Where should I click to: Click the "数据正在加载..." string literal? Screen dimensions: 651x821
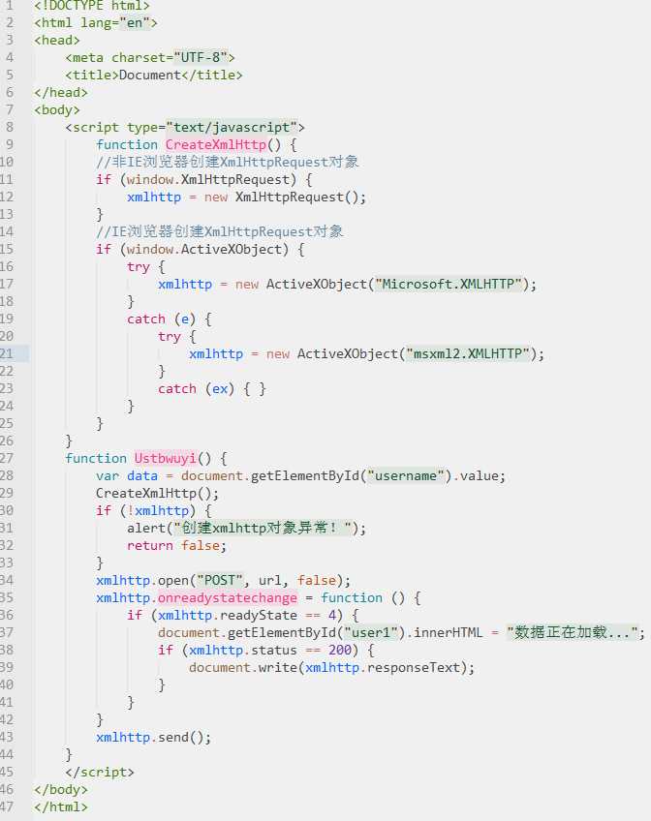(572, 632)
